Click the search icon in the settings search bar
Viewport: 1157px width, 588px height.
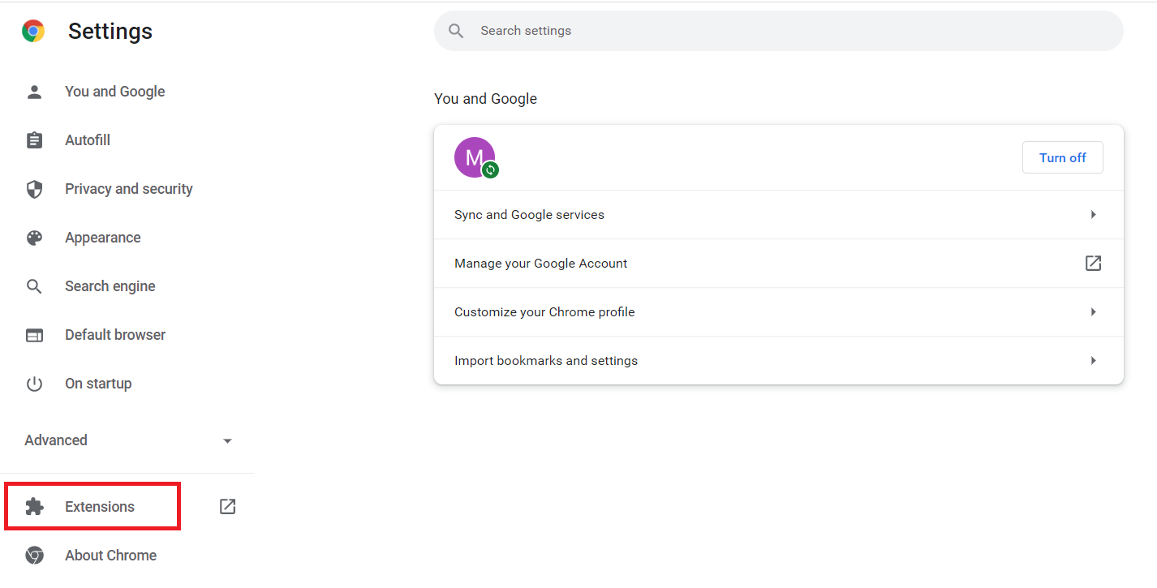tap(456, 31)
